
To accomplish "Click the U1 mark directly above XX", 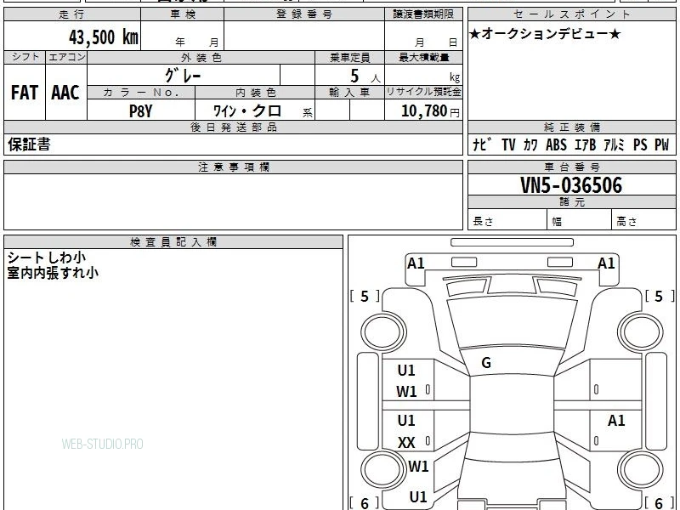I will (x=406, y=420).
